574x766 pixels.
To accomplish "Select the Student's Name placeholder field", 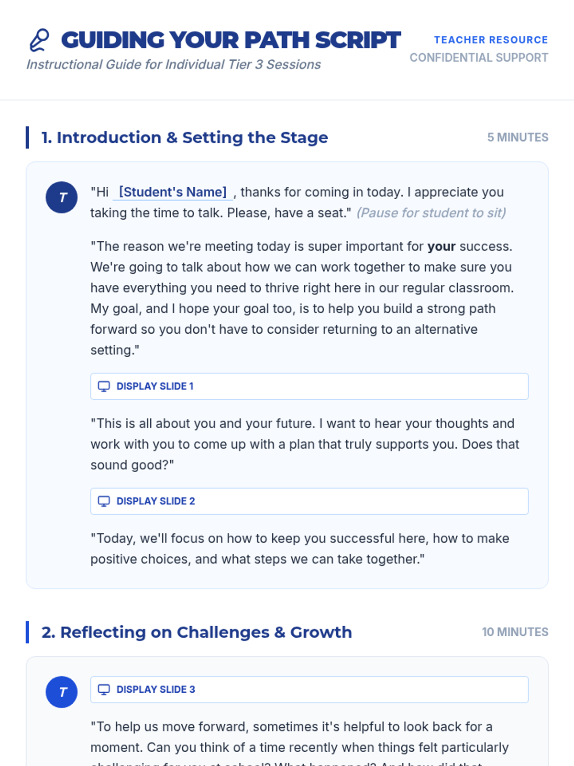I will click(173, 192).
